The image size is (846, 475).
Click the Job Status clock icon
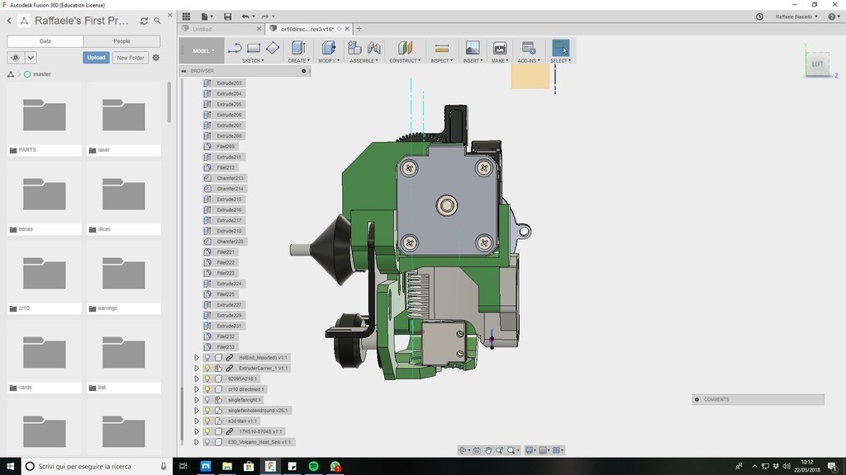pos(759,16)
